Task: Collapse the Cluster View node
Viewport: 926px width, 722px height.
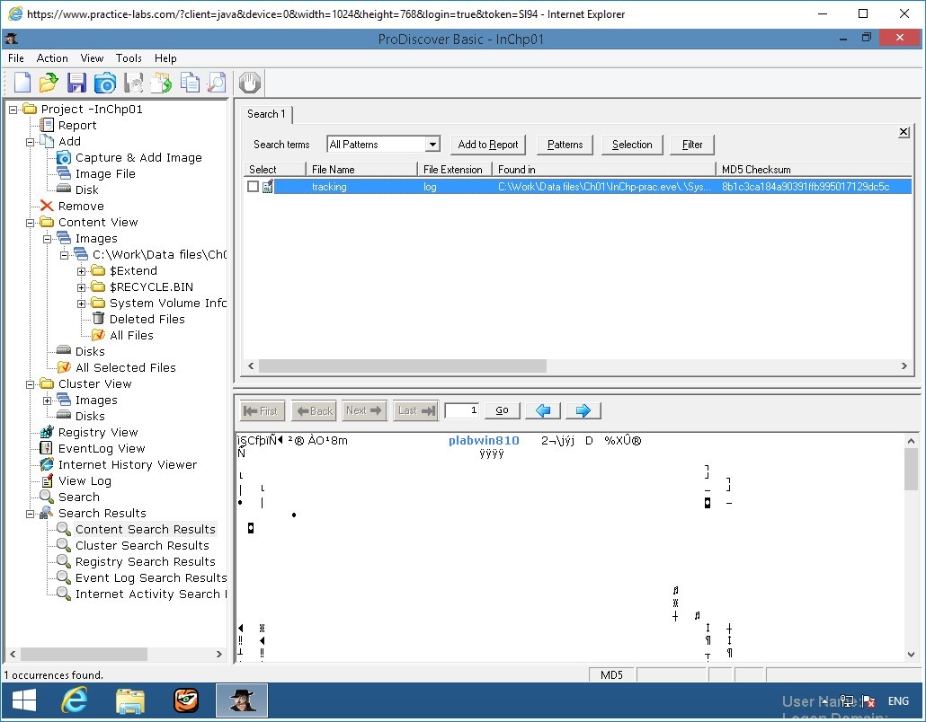Action: (x=31, y=384)
